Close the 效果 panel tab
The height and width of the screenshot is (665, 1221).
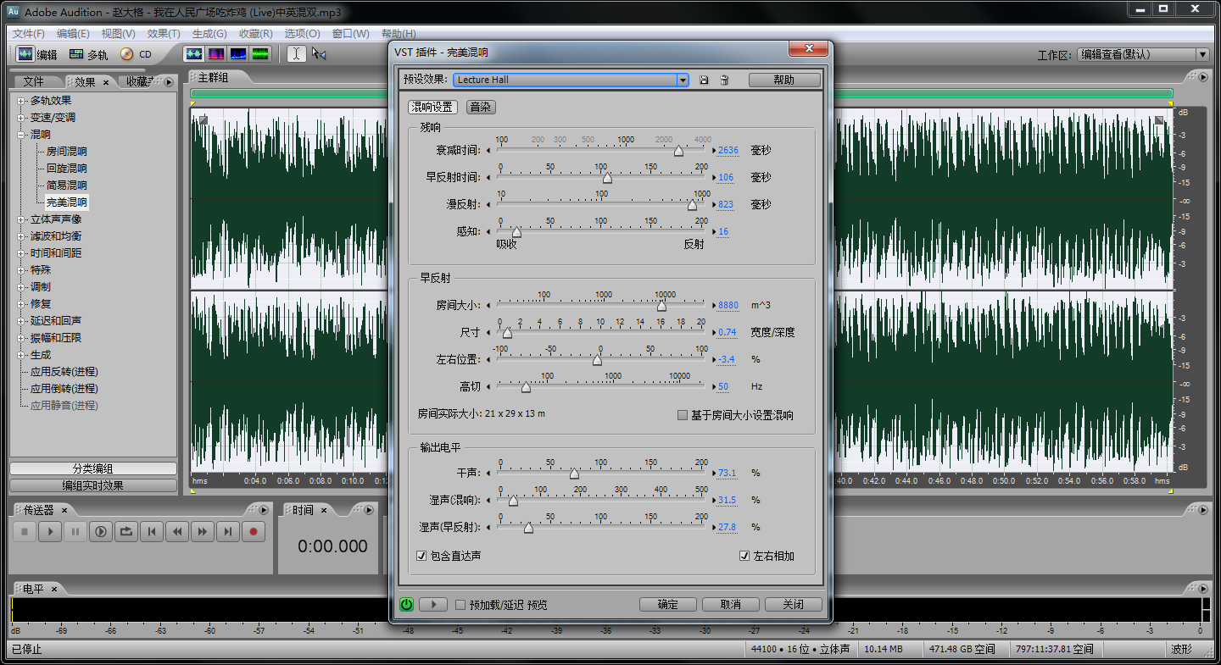point(106,82)
